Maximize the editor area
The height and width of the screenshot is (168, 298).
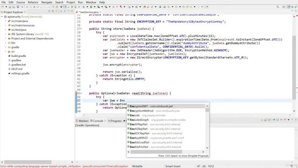(x=296, y=11)
